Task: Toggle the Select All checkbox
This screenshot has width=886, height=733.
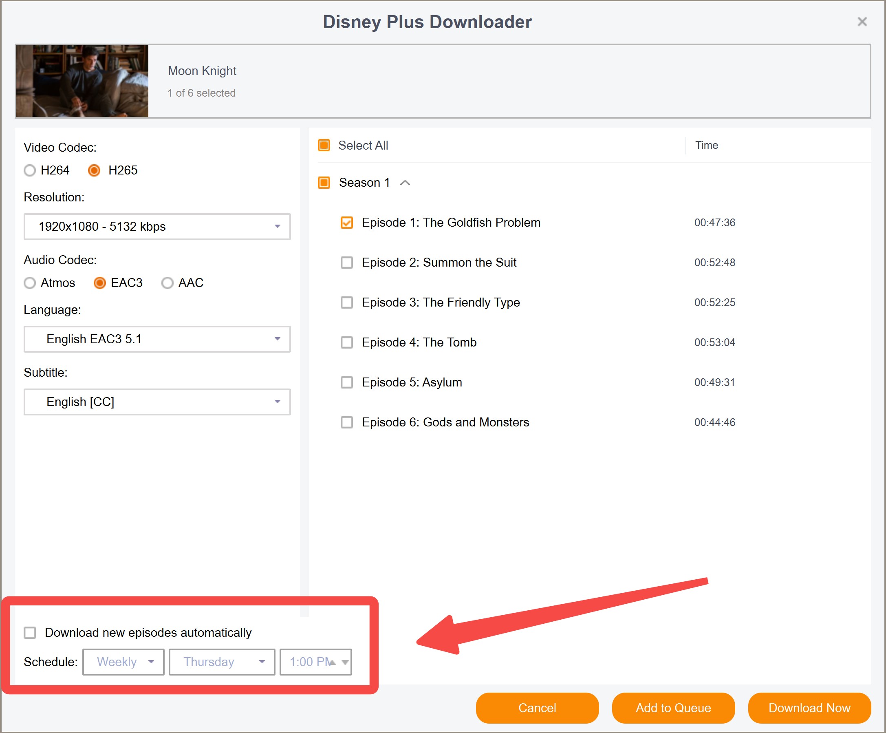Action: coord(324,145)
